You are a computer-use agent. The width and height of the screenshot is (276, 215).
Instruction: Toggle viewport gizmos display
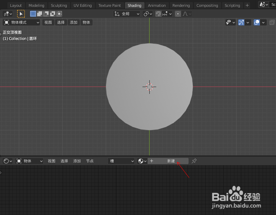click(x=241, y=22)
